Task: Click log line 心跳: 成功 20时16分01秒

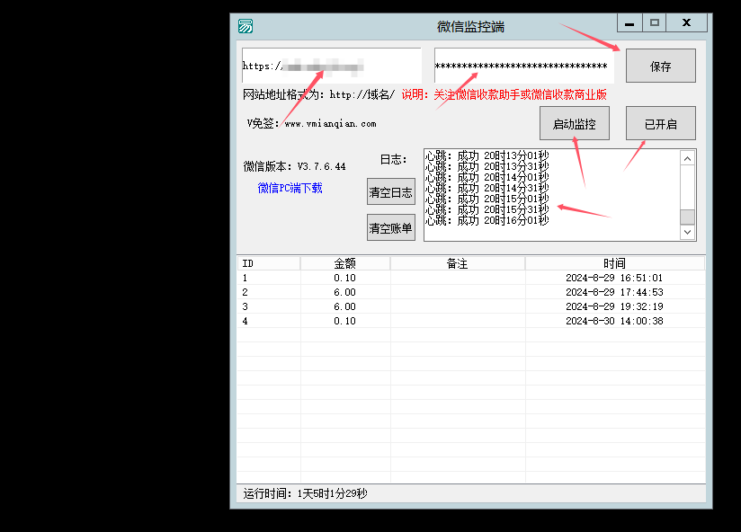Action: (487, 220)
